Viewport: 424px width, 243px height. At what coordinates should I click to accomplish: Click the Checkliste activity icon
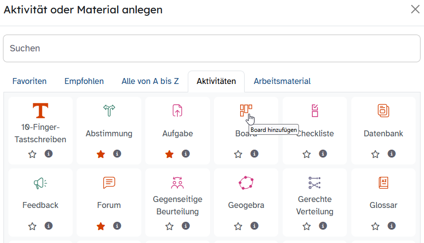(315, 111)
